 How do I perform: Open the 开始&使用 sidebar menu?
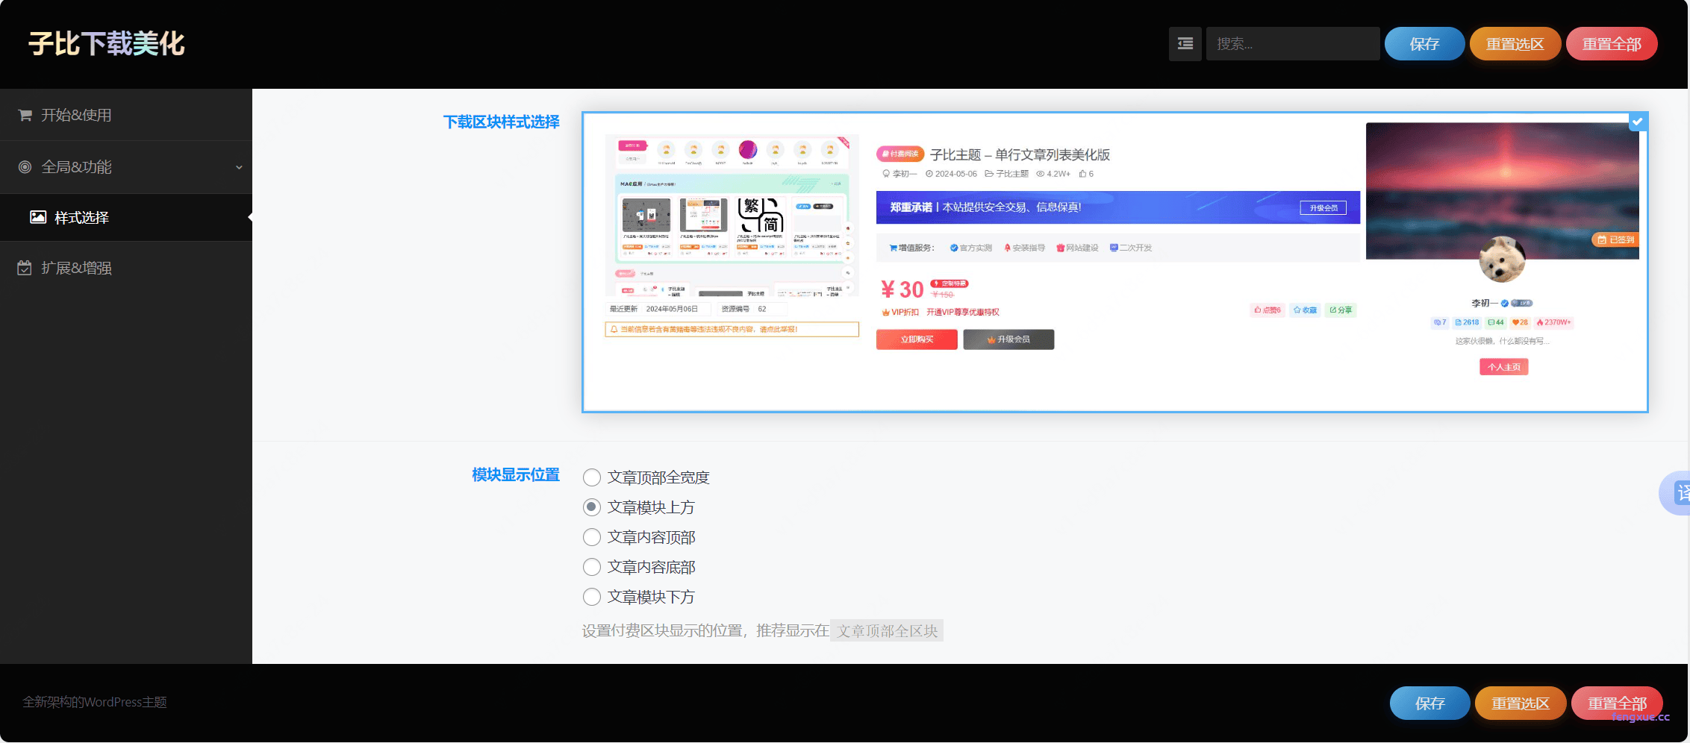point(76,115)
